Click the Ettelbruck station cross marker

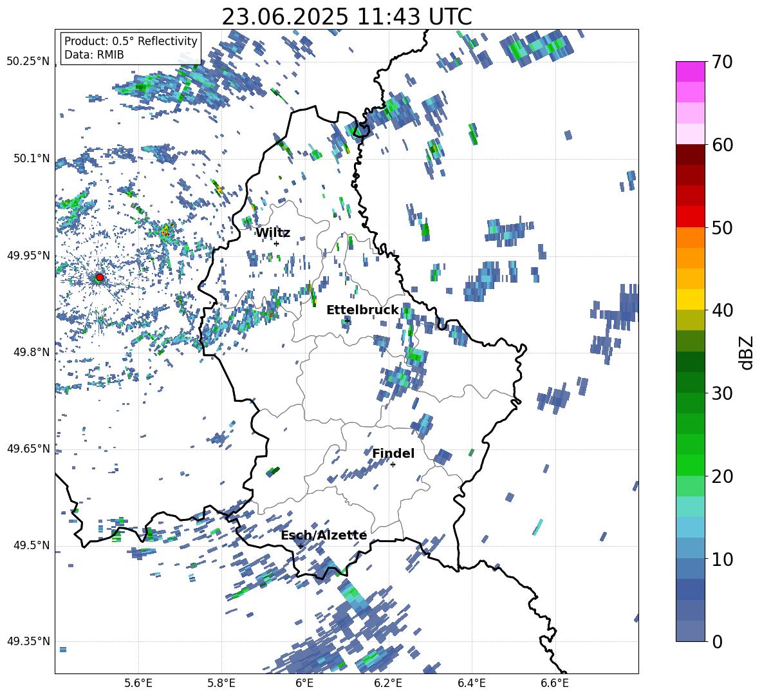click(x=347, y=321)
